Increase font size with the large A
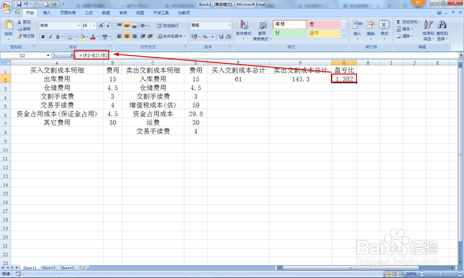 (101, 25)
